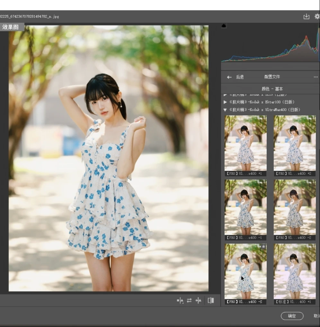Click the 配置文件 panel title
Screen dimensions: 320x327
(x=272, y=77)
